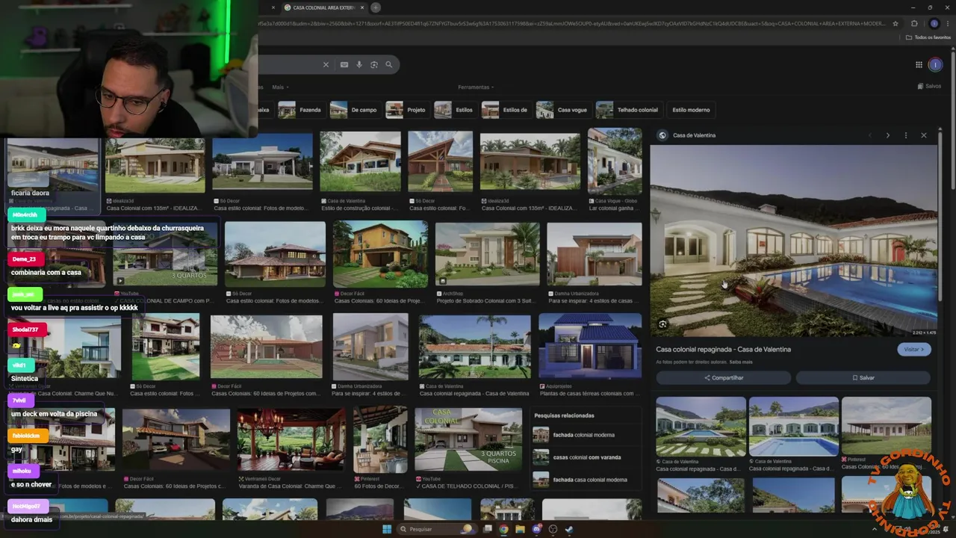956x538 pixels.
Task: Search inside image with Lens icon on preview
Action: click(x=662, y=324)
